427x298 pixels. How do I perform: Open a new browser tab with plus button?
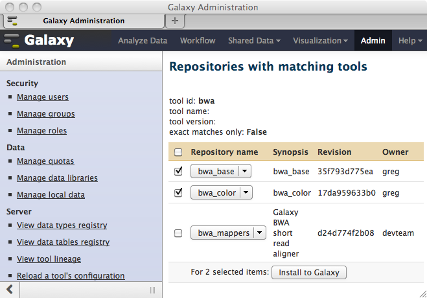tap(175, 21)
